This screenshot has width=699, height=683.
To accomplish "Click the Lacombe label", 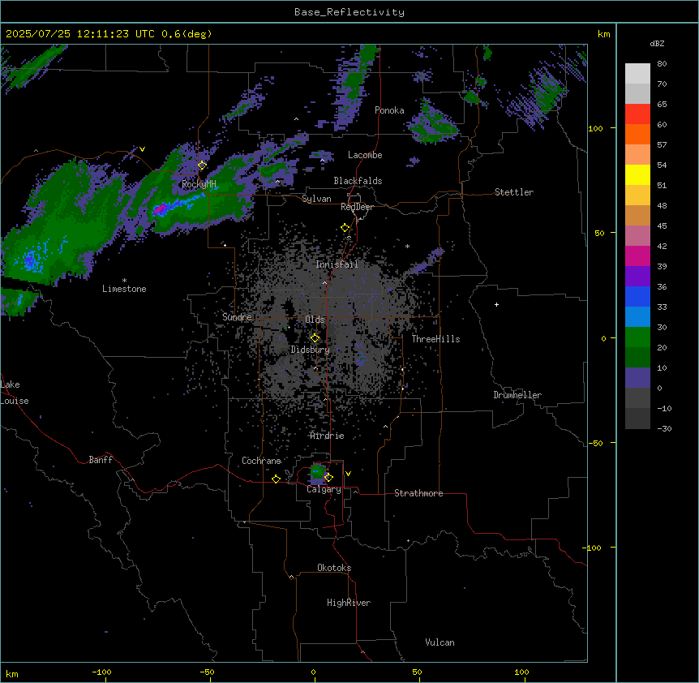I will (365, 155).
